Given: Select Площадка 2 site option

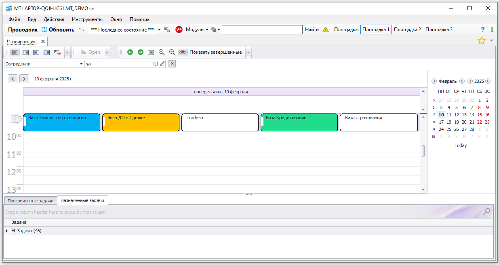Looking at the screenshot, I should 407,29.
